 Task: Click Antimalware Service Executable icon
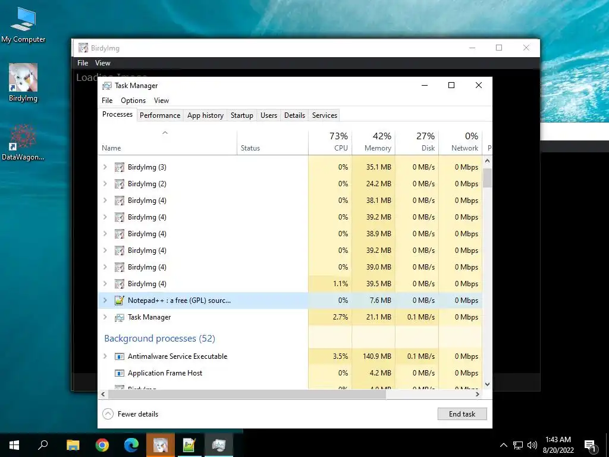pos(119,356)
